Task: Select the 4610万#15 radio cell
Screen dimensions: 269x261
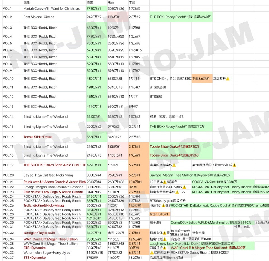Action: [x=118, y=57]
